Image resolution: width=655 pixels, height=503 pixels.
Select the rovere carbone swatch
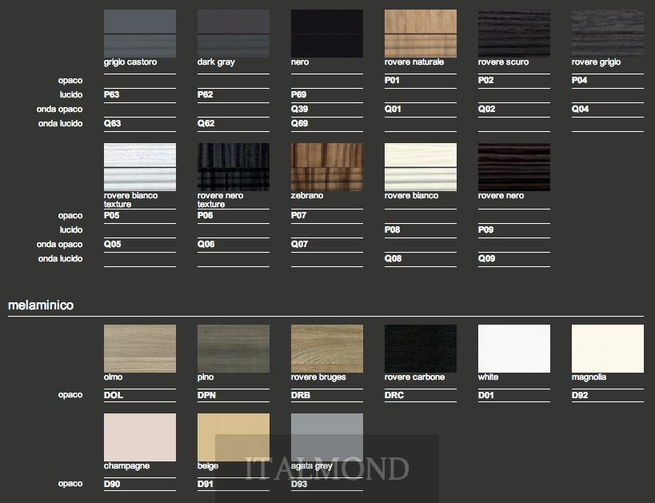click(420, 349)
